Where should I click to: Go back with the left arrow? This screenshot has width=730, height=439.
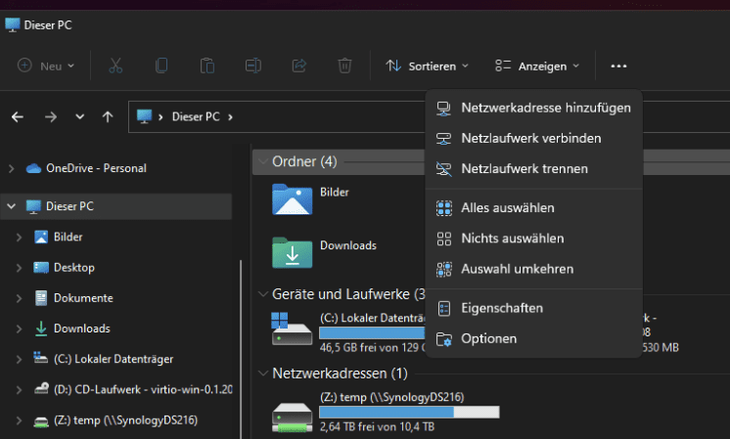(18, 116)
